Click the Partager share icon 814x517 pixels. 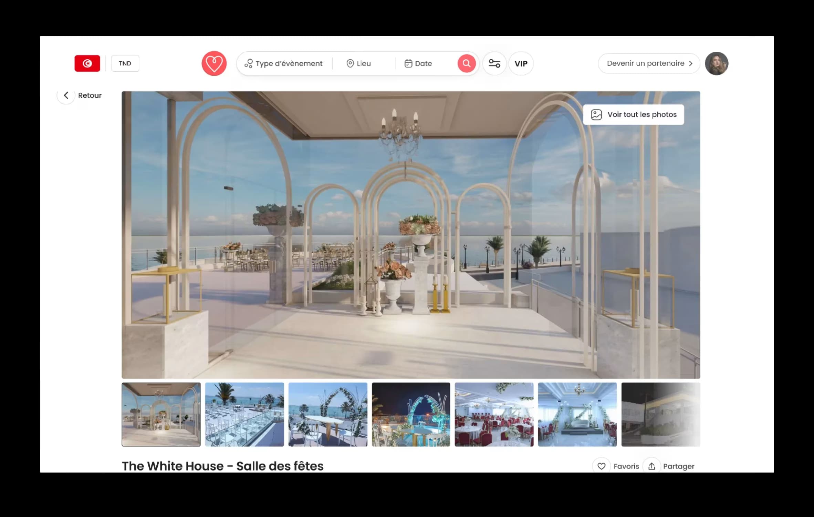[651, 466]
